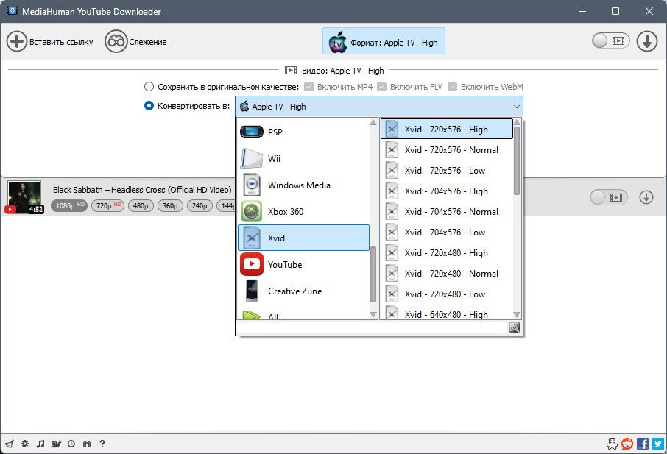Click the search icon in format popup
Screen dimensions: 667x454
pos(515,327)
